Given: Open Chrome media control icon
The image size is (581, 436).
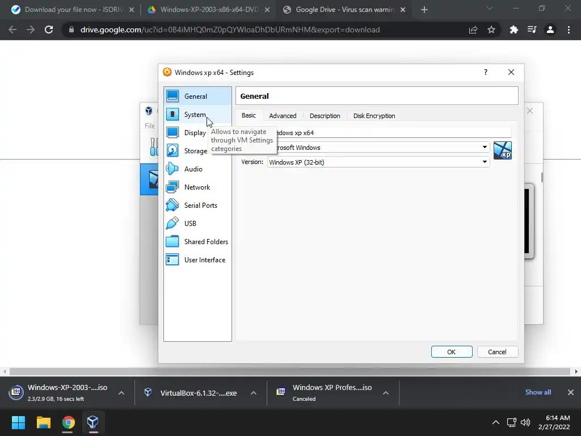Looking at the screenshot, I should (x=532, y=30).
